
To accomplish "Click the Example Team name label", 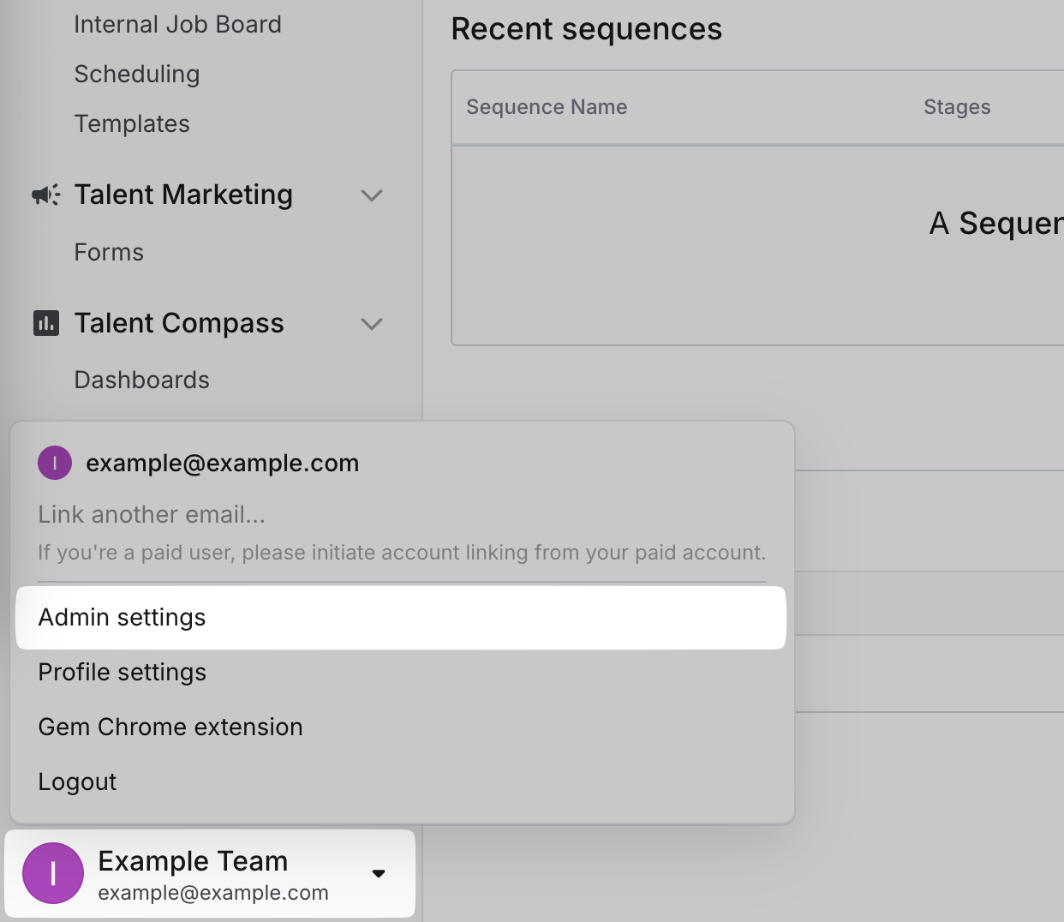I will click(x=193, y=861).
